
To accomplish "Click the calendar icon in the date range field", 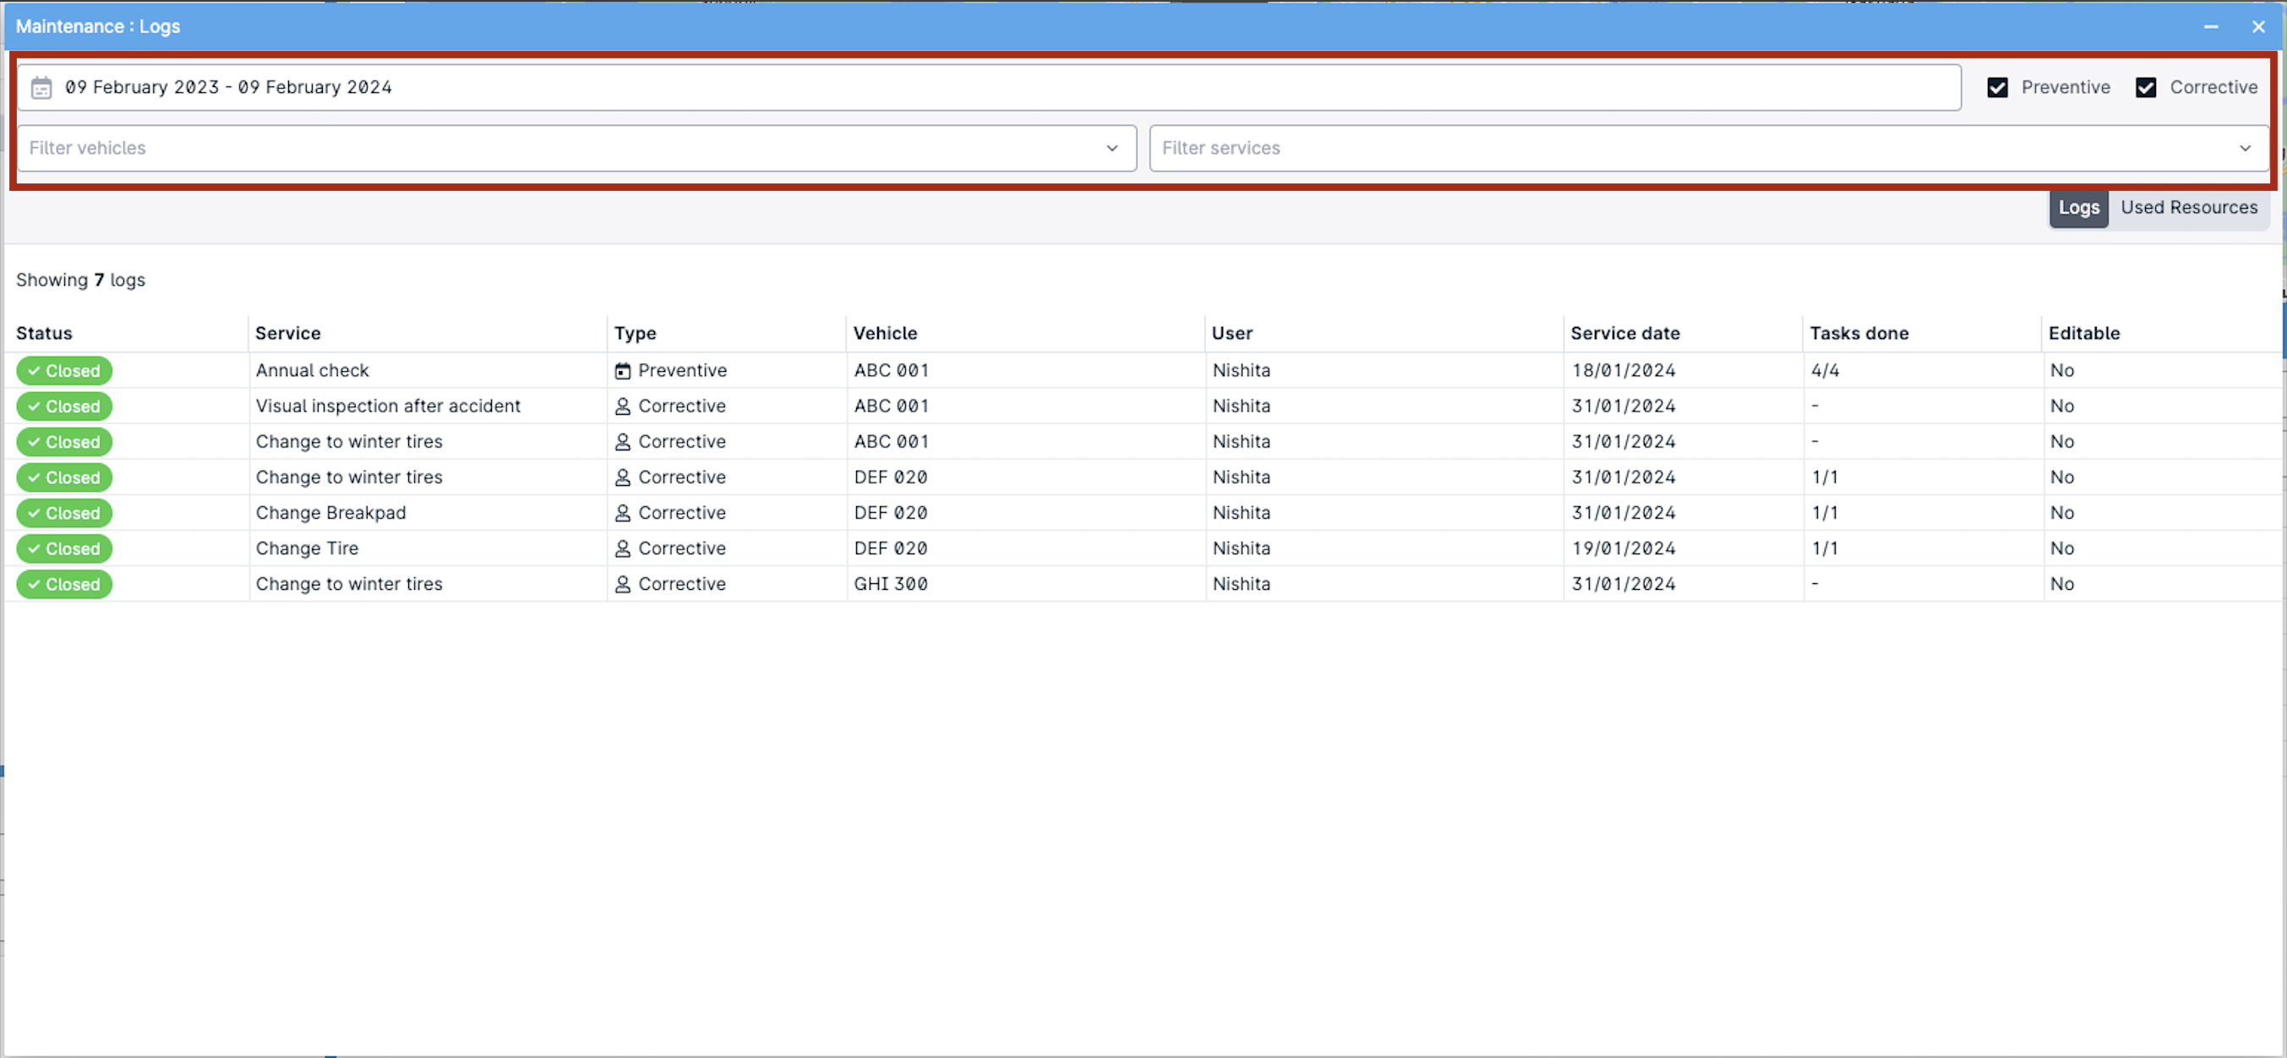I will click(41, 87).
